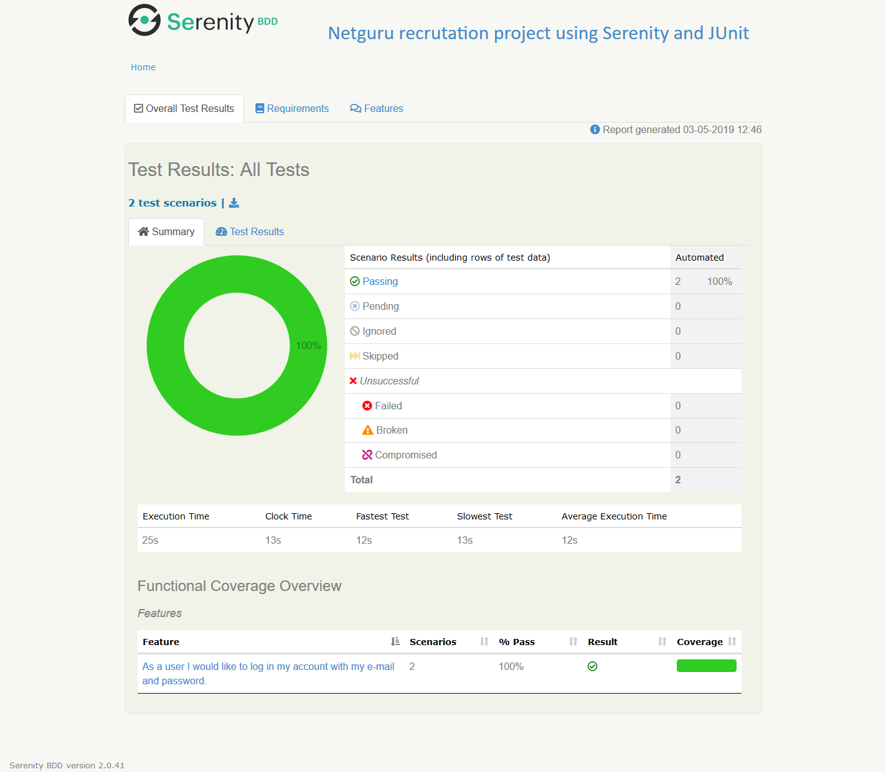
Task: Click the Passing green checkmark icon
Action: click(355, 281)
